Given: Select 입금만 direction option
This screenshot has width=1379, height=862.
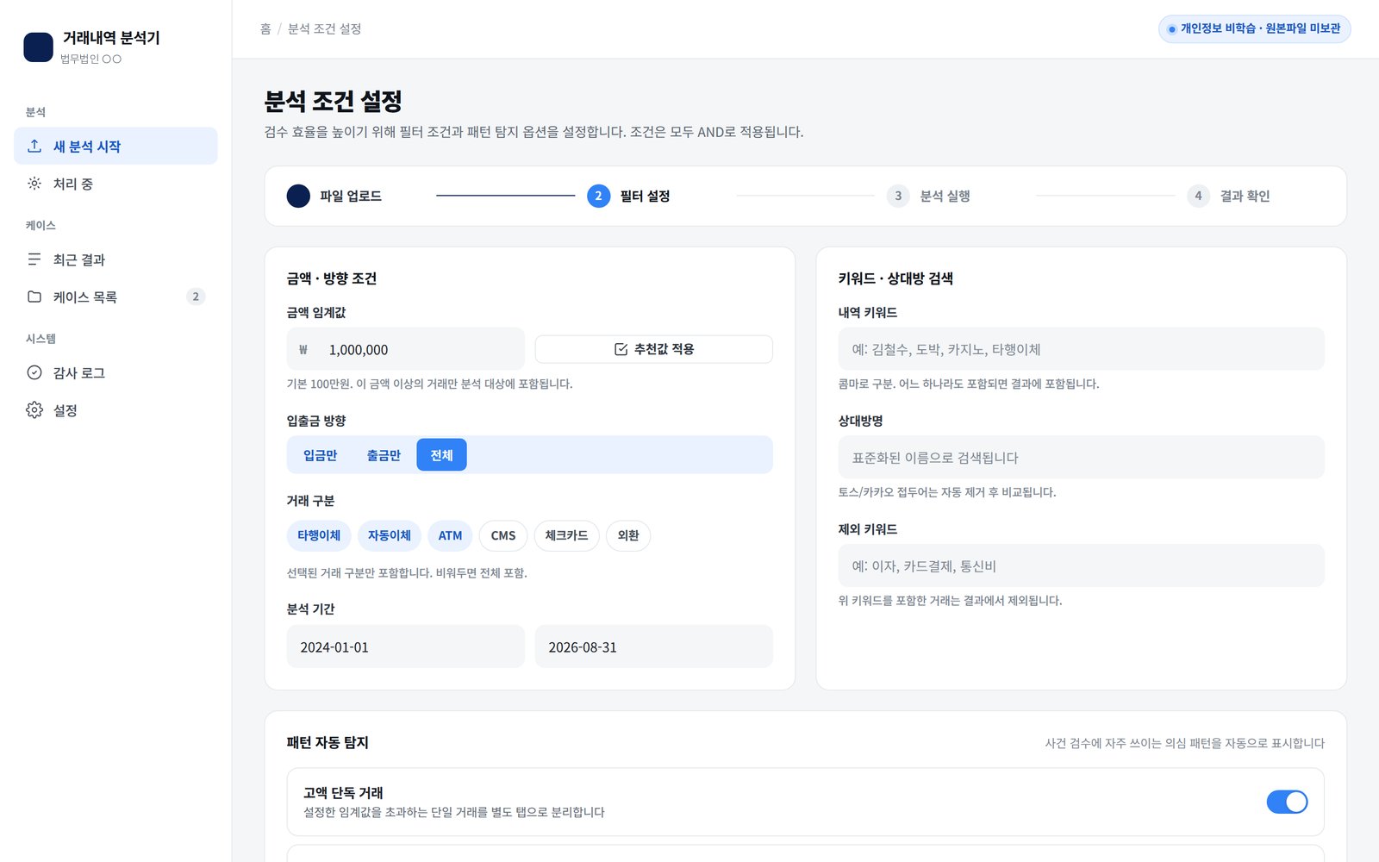Looking at the screenshot, I should click(x=320, y=455).
